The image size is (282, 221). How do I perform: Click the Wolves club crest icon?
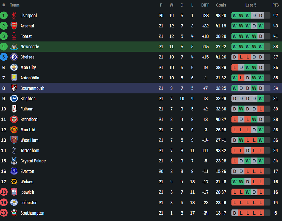click(x=14, y=182)
